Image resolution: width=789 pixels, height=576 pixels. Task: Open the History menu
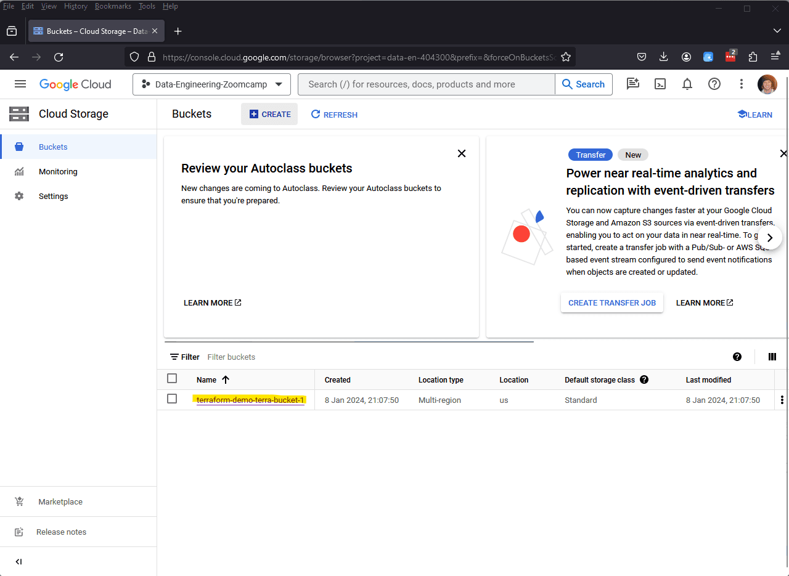tap(76, 6)
